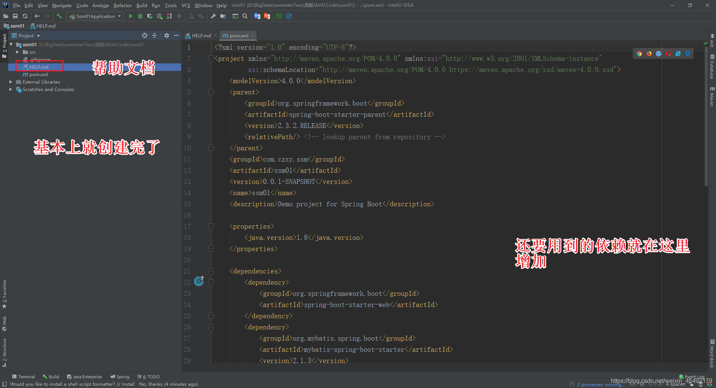Click ssm01 in the breadcrumb bar
The image size is (716, 388).
tap(14, 26)
